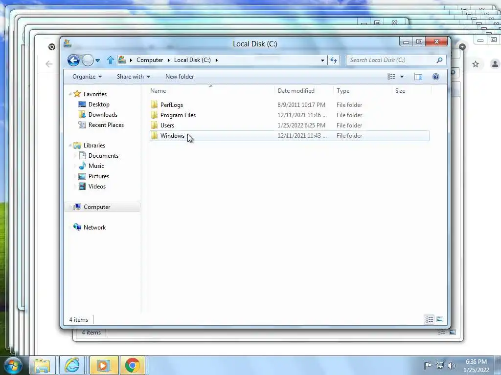This screenshot has width=501, height=375.
Task: Click the date 1/25/2022 6:25 PM
Action: click(301, 125)
